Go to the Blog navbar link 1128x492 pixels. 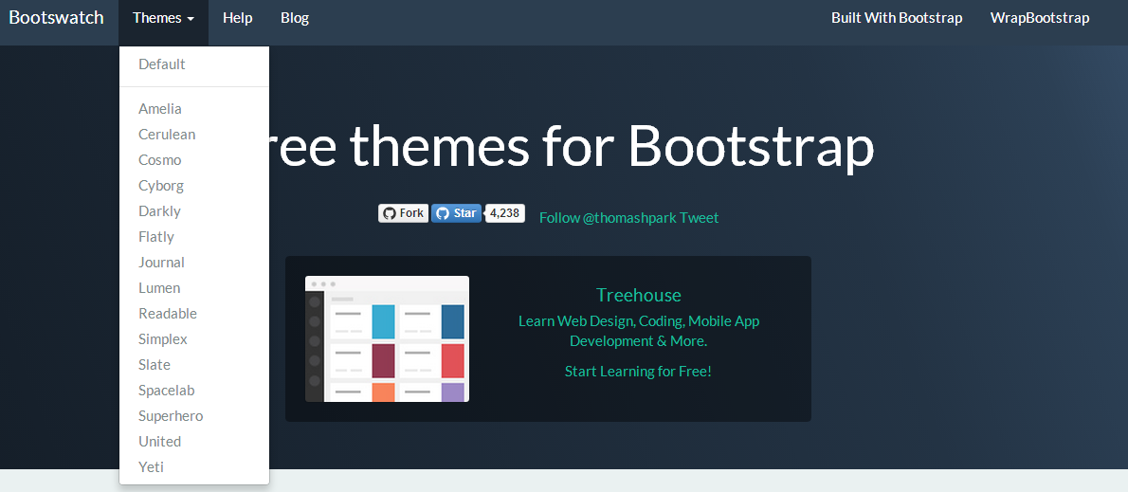(295, 18)
